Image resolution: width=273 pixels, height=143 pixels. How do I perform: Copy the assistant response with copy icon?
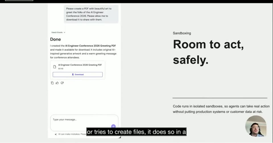(52, 83)
